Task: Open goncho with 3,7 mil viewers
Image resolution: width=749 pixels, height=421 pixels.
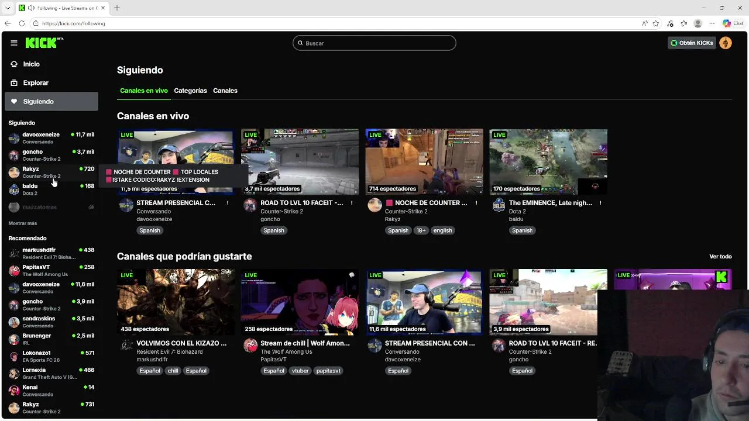Action: [51, 155]
